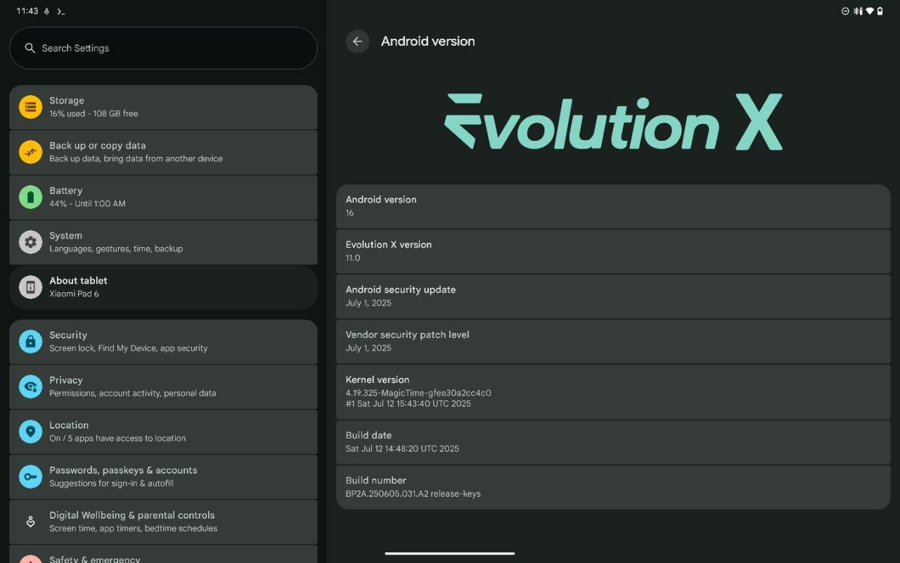The height and width of the screenshot is (563, 900).
Task: Click 'Xiaomi Pad 6' text
Action: click(74, 293)
